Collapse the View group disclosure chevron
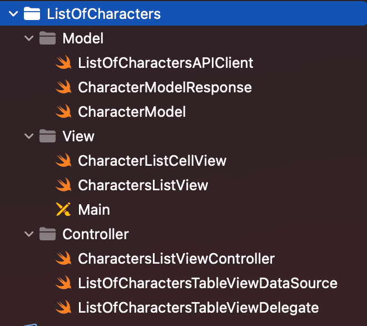Viewport: 367px width, 326px height. click(29, 136)
